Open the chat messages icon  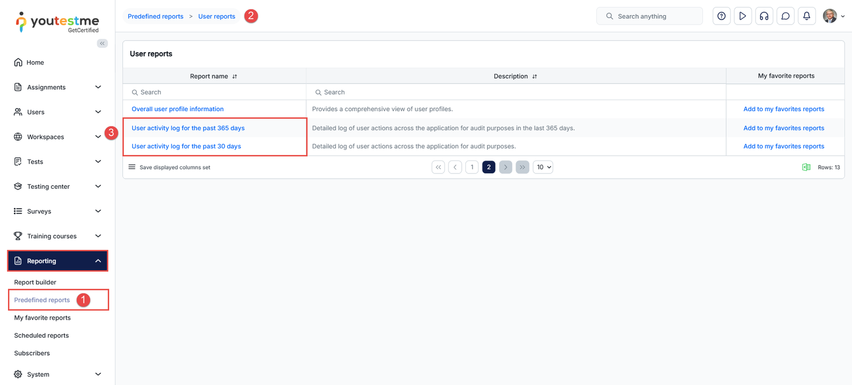(785, 16)
